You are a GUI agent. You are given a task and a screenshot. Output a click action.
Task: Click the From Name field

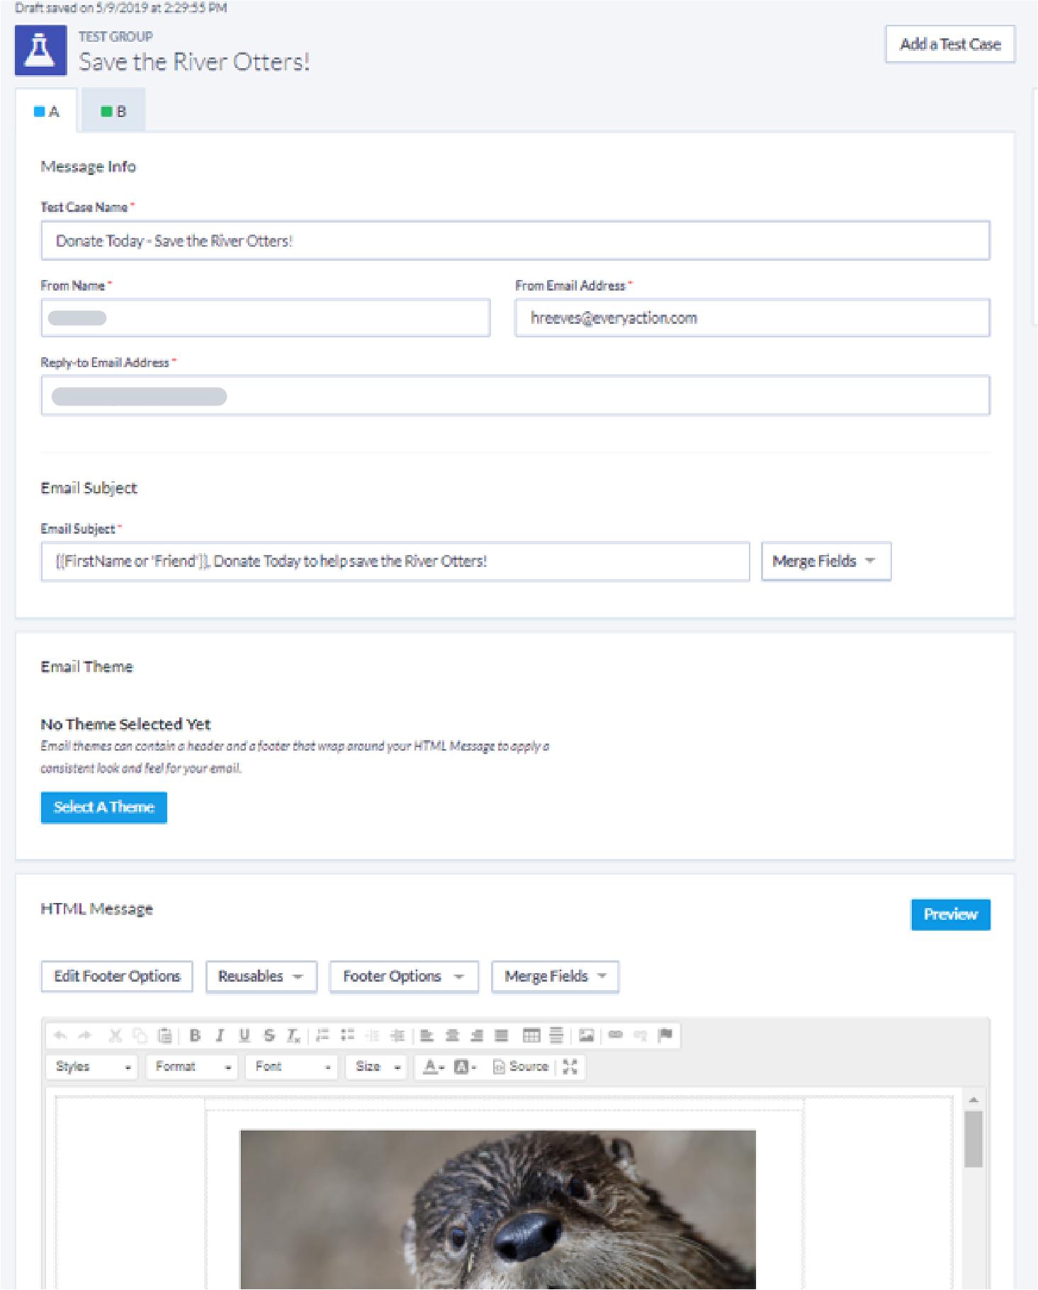266,318
